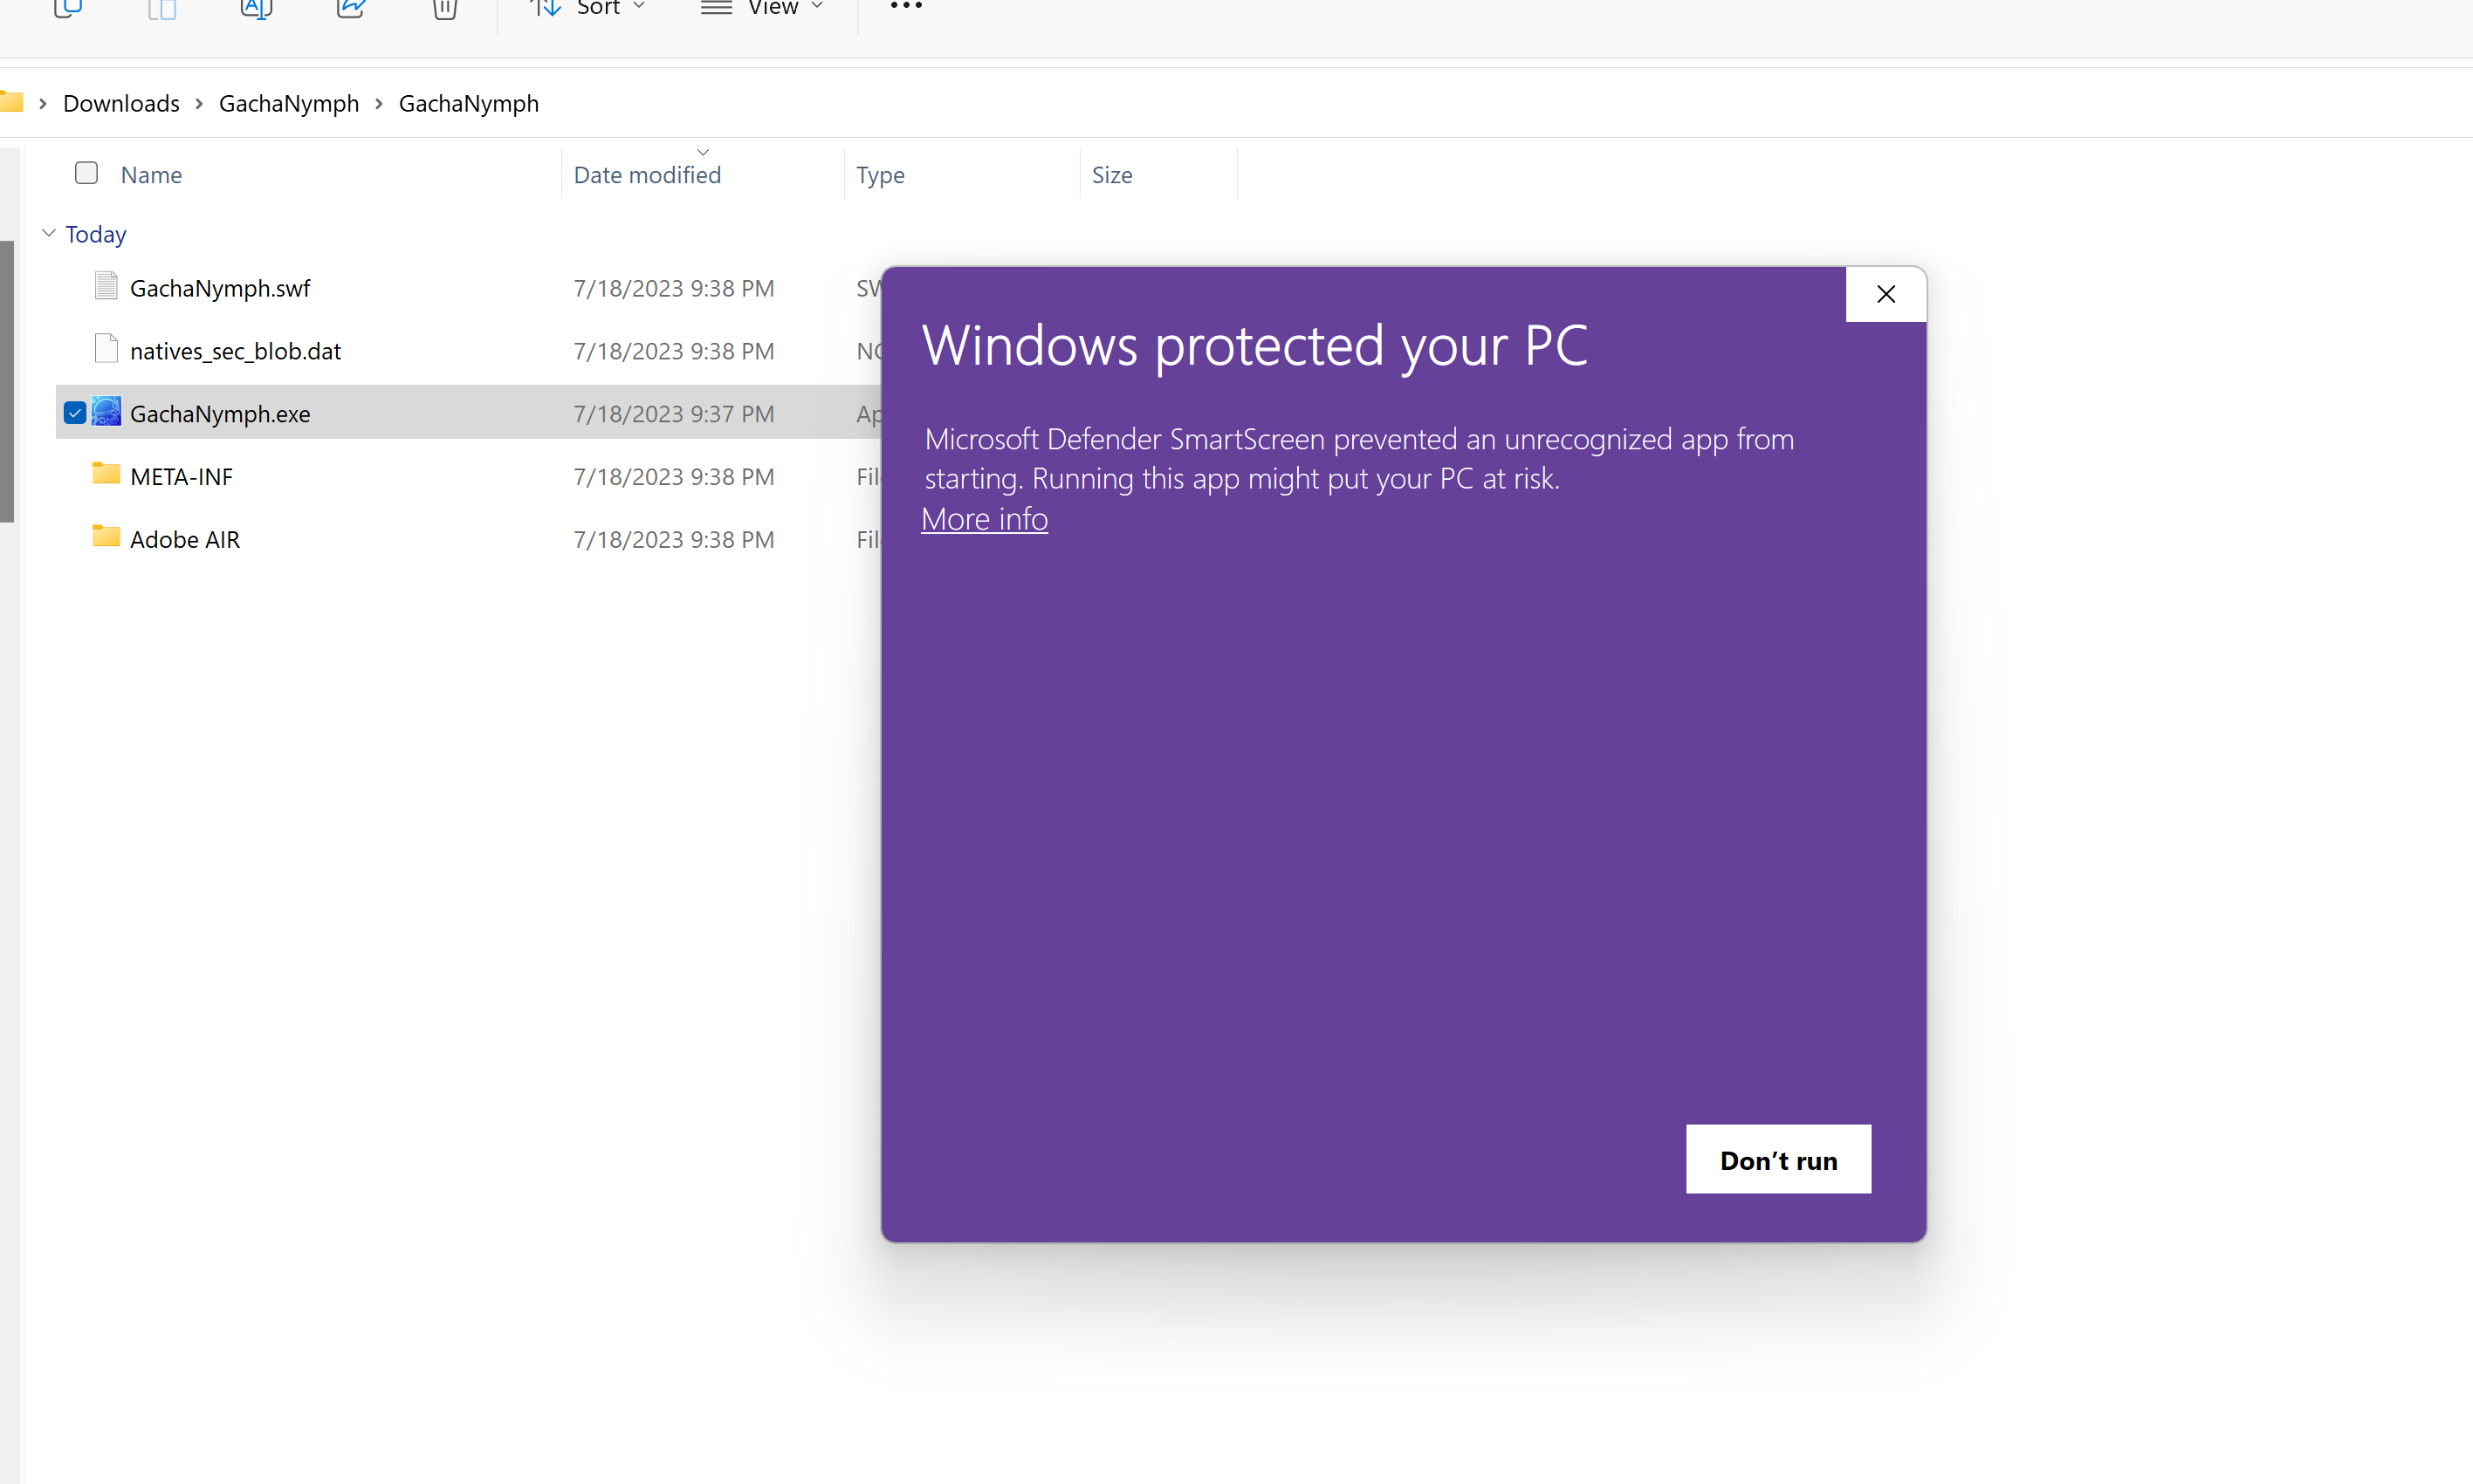Select the Adobe AIR folder name

185,540
